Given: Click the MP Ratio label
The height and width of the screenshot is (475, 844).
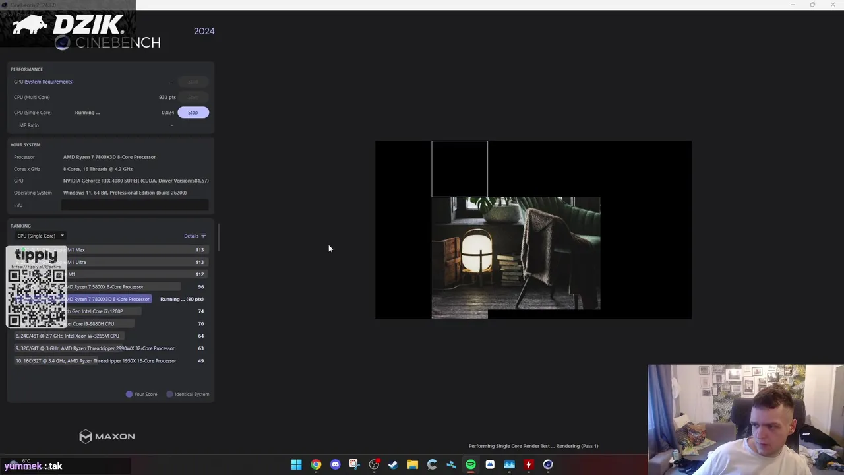Looking at the screenshot, I should point(29,125).
